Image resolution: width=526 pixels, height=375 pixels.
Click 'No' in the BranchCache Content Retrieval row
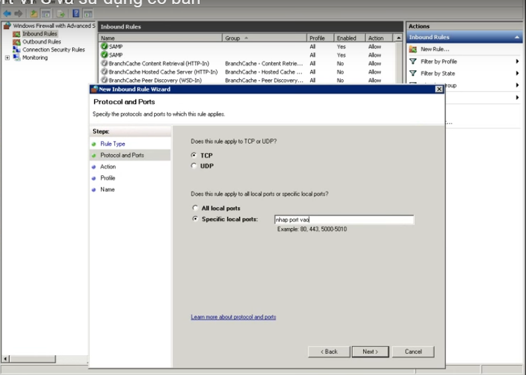pyautogui.click(x=340, y=63)
